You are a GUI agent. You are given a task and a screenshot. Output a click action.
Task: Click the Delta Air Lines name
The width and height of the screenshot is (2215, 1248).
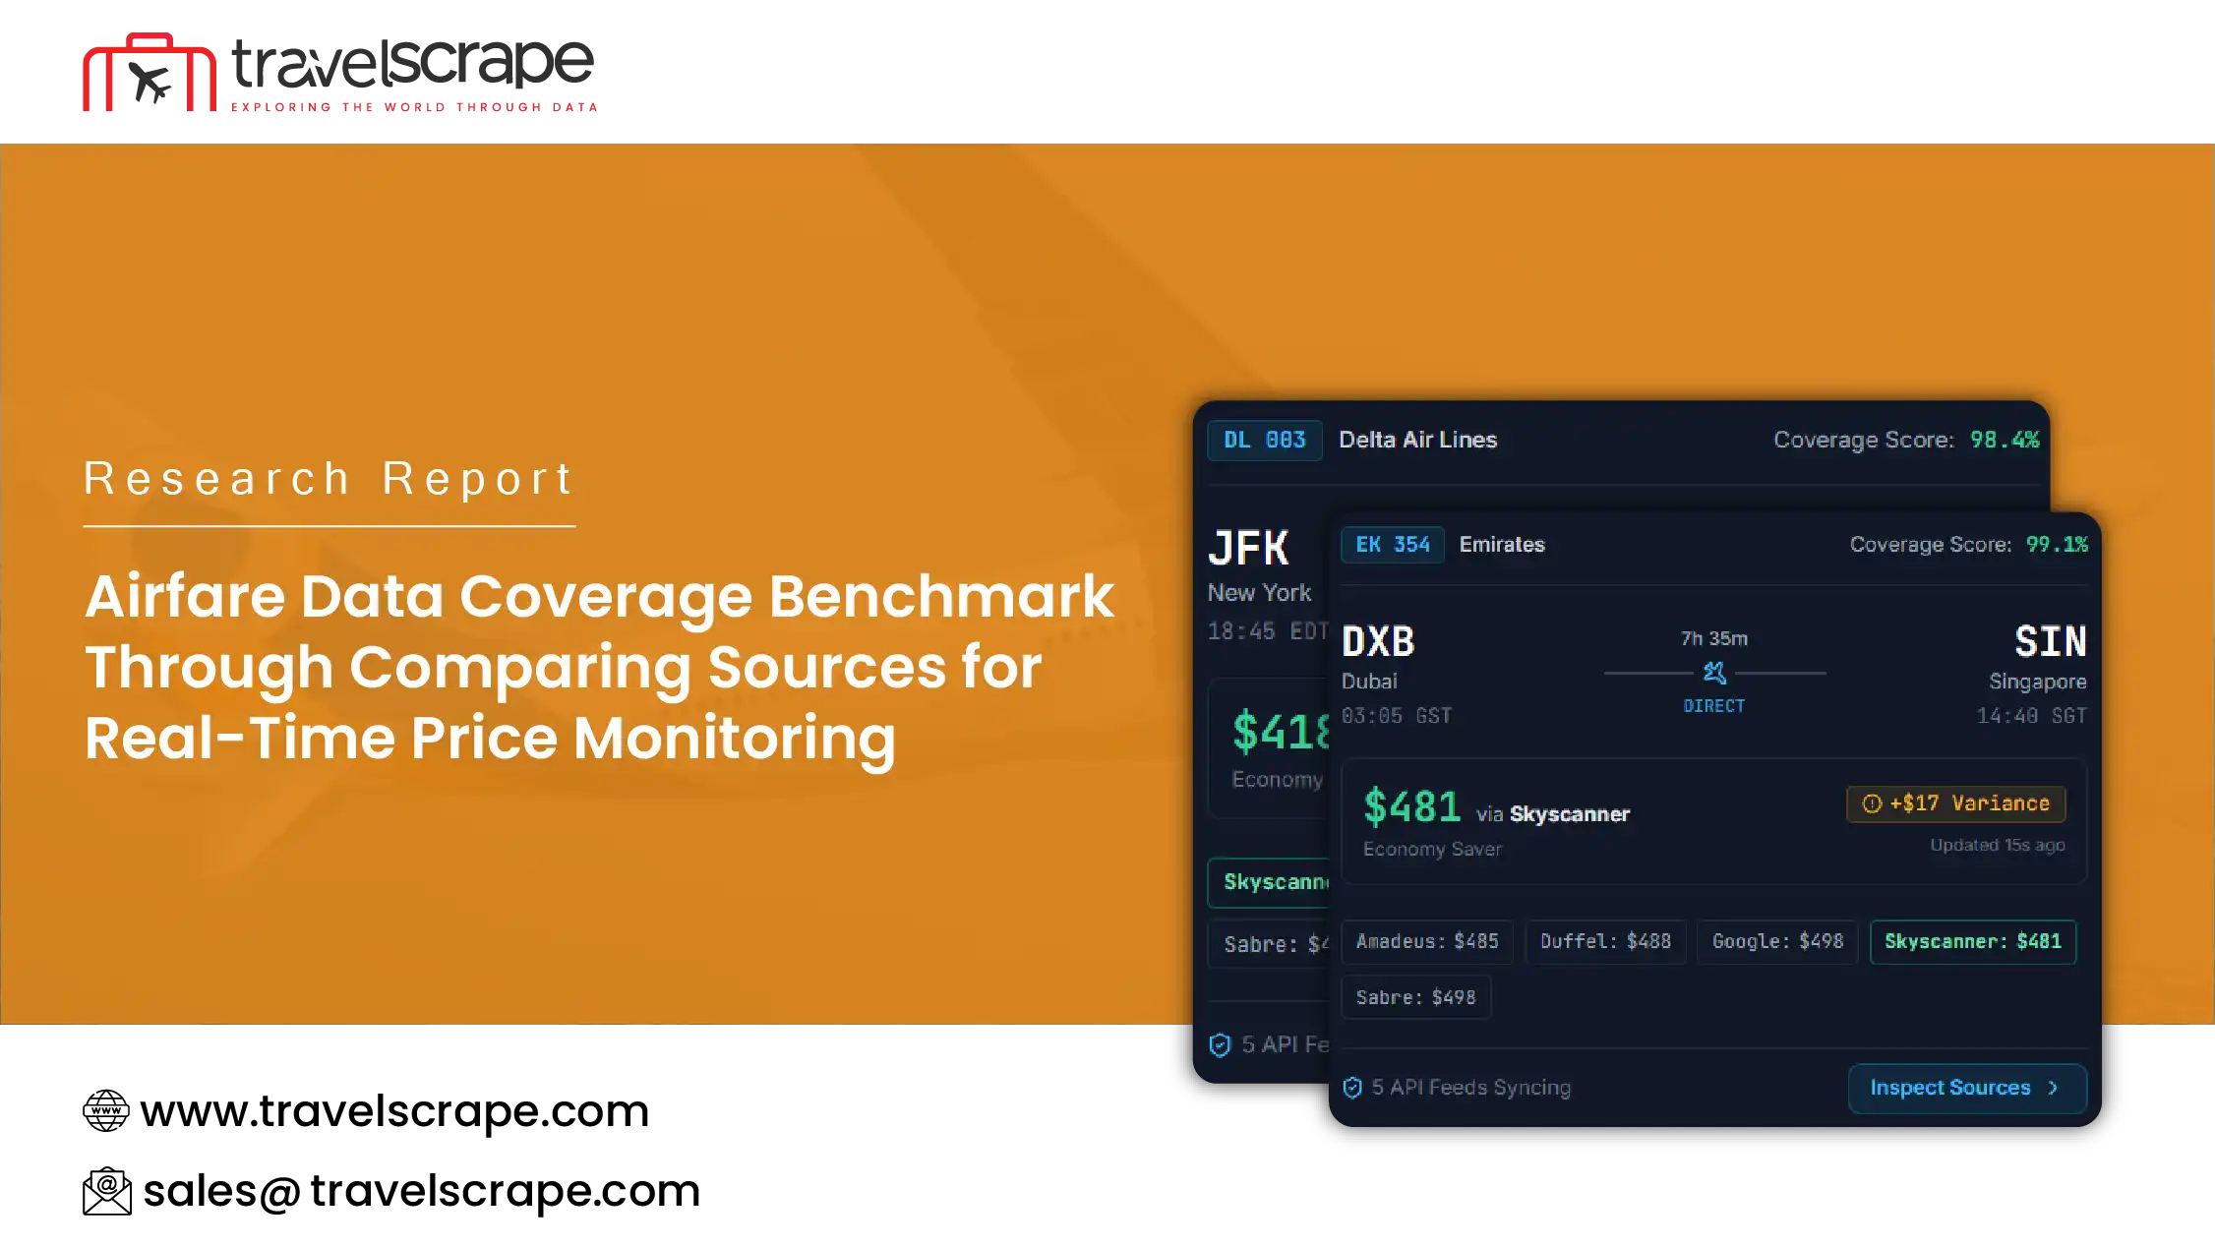(x=1418, y=440)
